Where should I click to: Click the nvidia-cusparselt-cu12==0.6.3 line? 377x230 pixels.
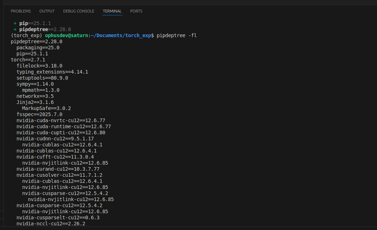[x=58, y=217]
